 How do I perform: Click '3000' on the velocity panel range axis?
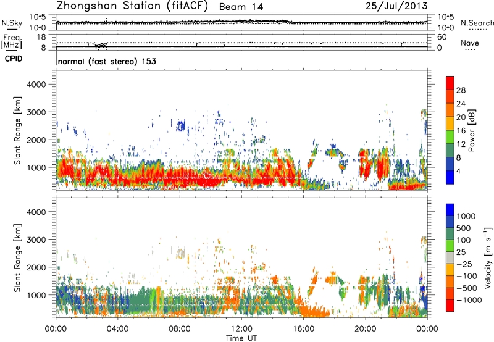pos(36,240)
